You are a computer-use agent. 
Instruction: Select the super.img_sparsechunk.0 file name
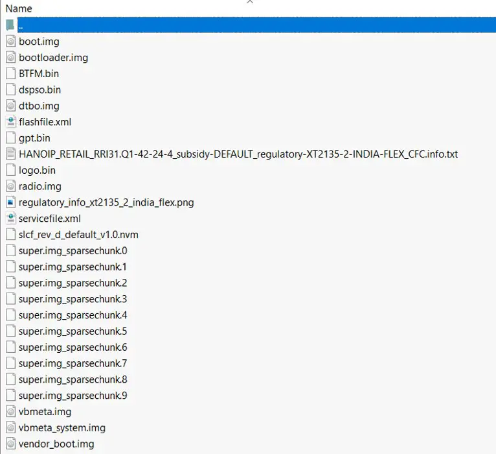[73, 251]
